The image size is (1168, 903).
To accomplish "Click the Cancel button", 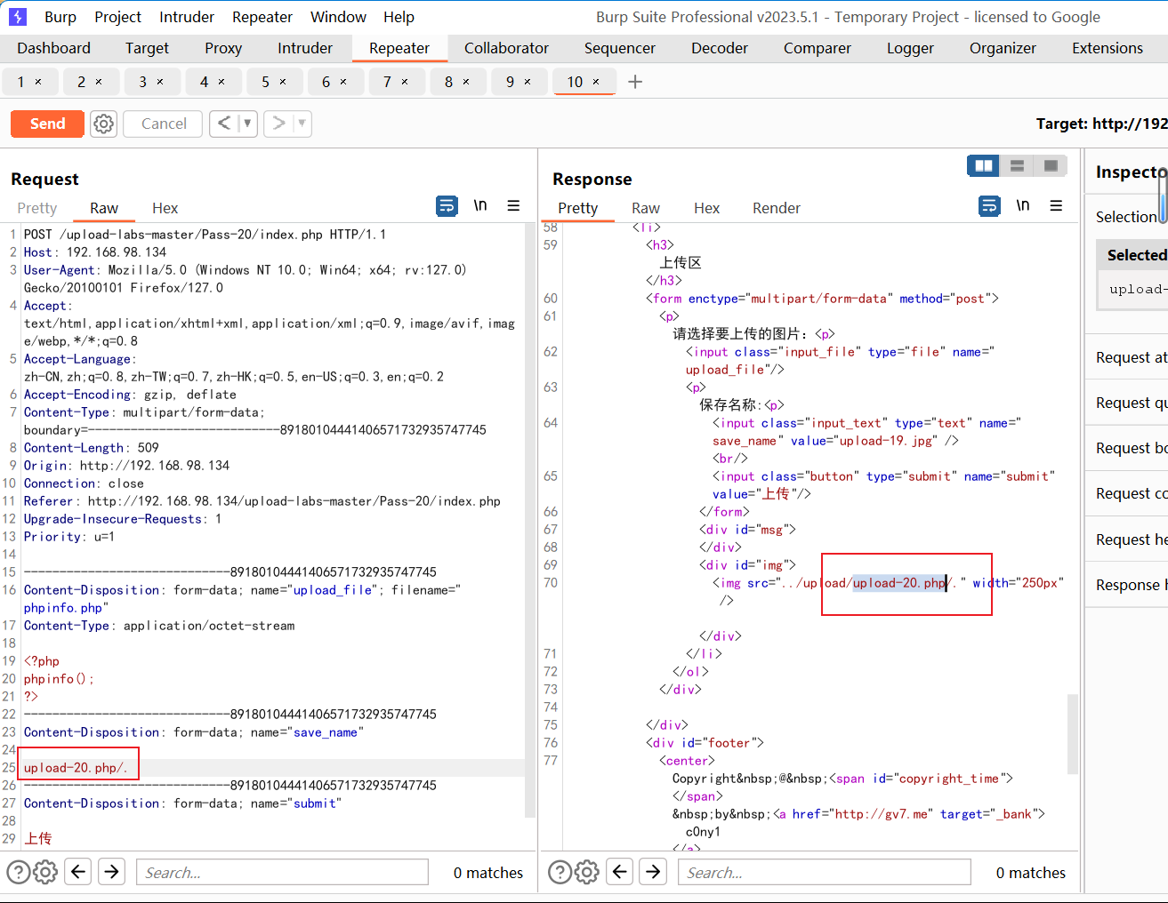I will [x=164, y=124].
